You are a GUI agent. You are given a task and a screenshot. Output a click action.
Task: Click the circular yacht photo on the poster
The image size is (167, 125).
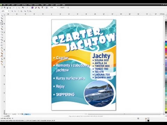(100, 93)
